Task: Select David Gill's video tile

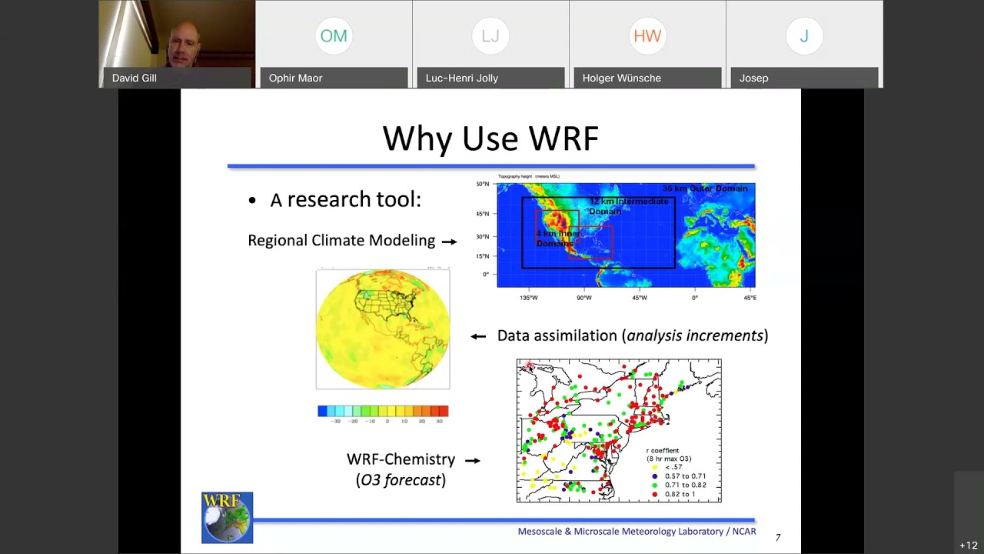Action: pyautogui.click(x=177, y=44)
